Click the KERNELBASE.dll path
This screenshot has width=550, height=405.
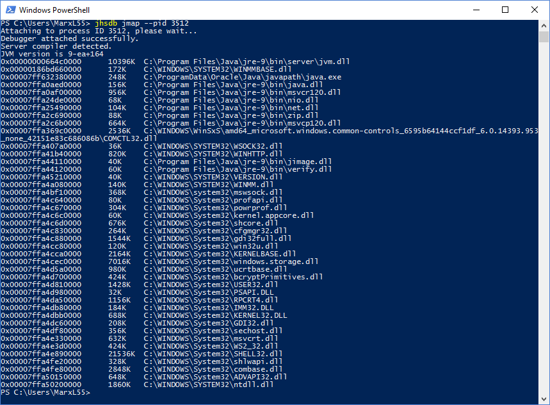[x=220, y=254]
